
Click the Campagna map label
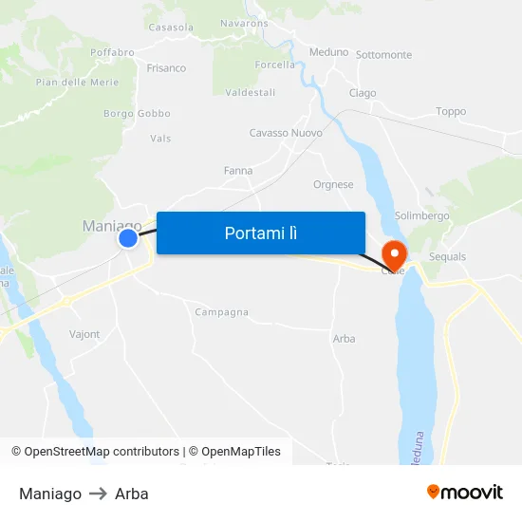[221, 312]
